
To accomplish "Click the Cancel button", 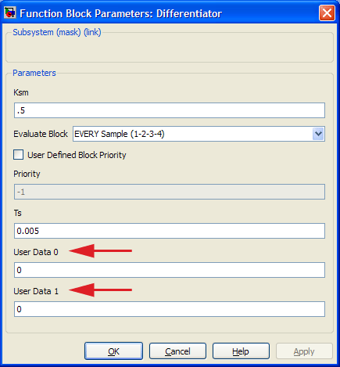I will click(x=177, y=351).
